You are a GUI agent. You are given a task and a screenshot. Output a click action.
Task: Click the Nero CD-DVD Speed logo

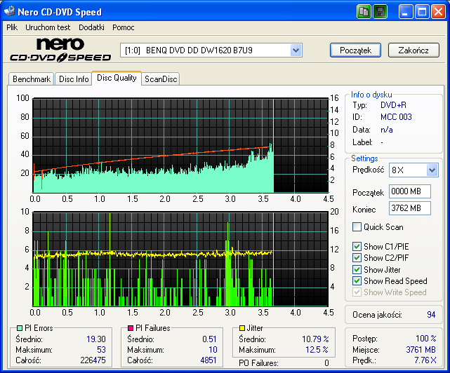pyautogui.click(x=60, y=50)
